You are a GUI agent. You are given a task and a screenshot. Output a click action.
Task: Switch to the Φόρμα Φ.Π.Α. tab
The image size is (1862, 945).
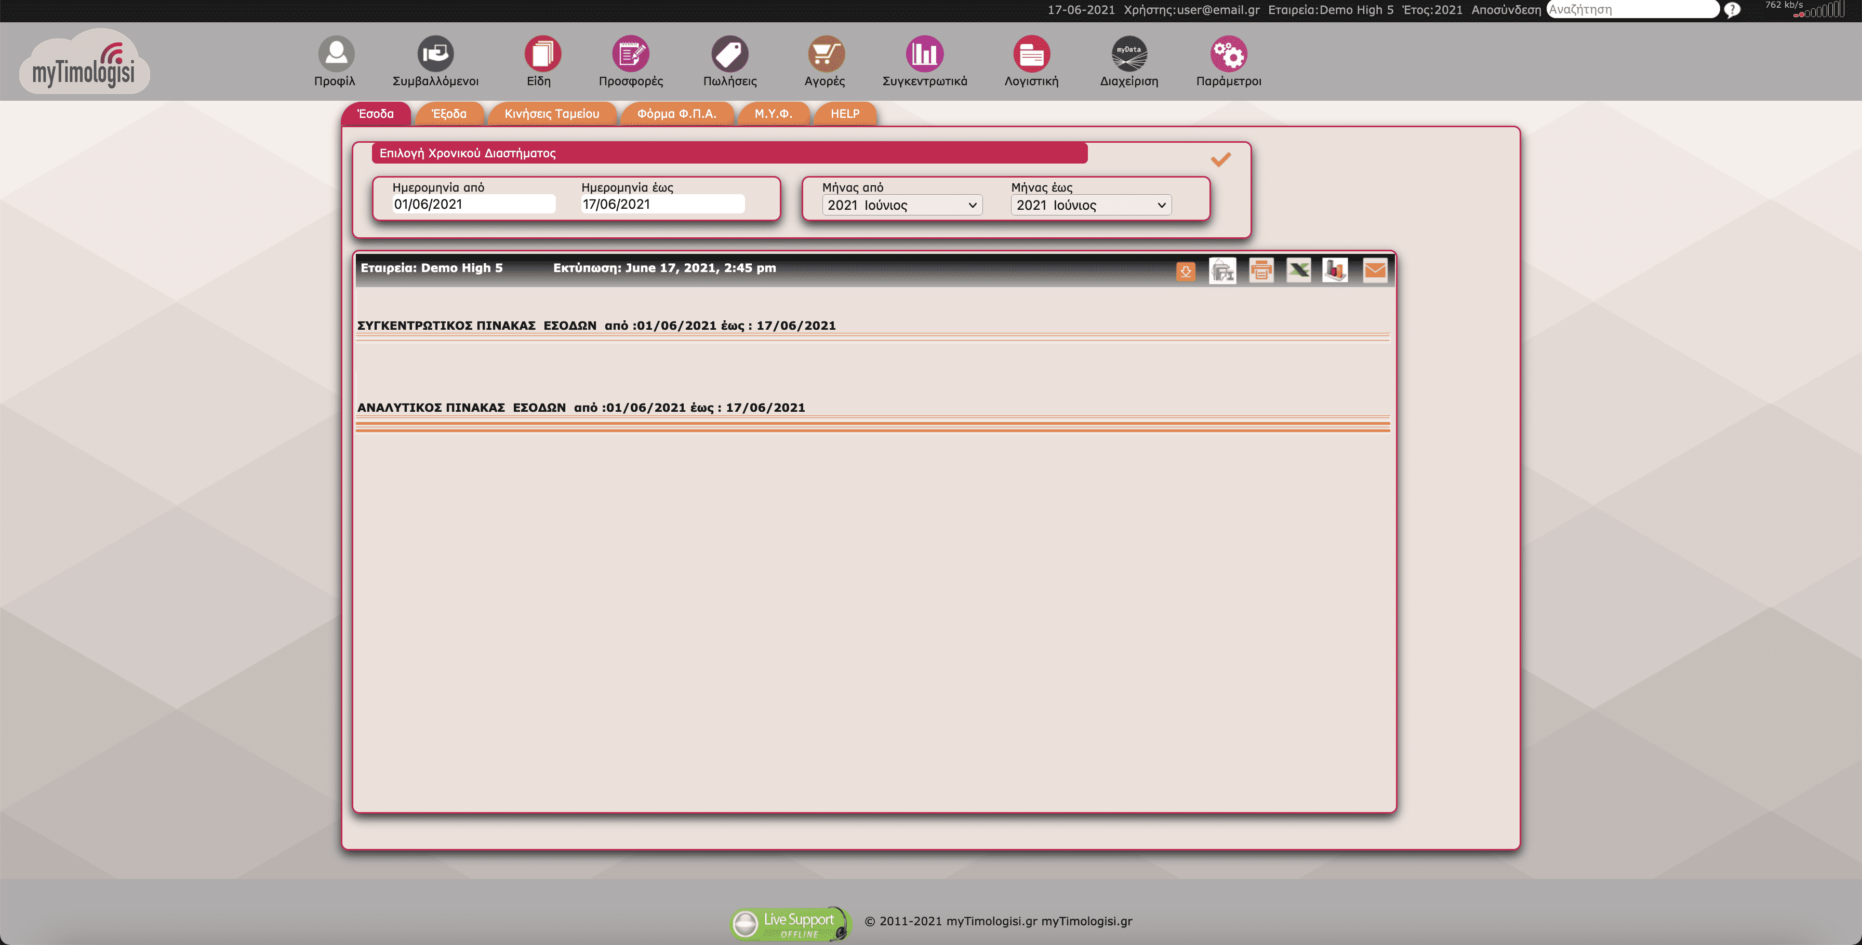coord(676,113)
